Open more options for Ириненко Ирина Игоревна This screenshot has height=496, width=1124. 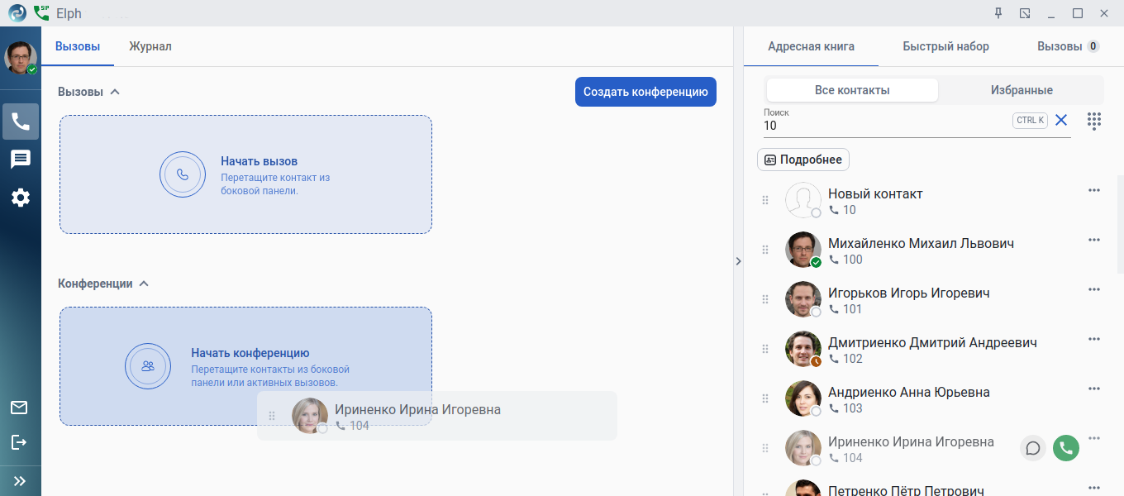1094,438
